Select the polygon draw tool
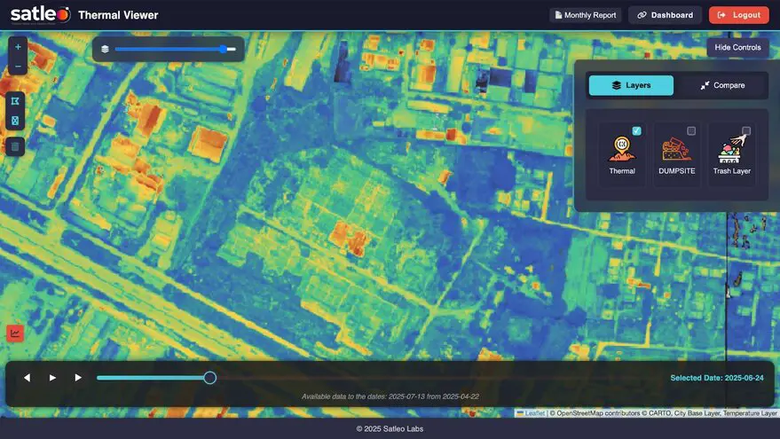This screenshot has height=439, width=780. point(15,101)
